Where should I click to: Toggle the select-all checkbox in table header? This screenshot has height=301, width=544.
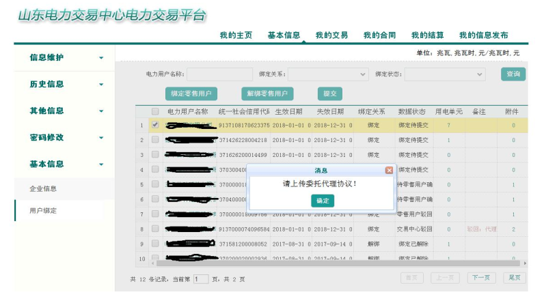click(x=155, y=112)
